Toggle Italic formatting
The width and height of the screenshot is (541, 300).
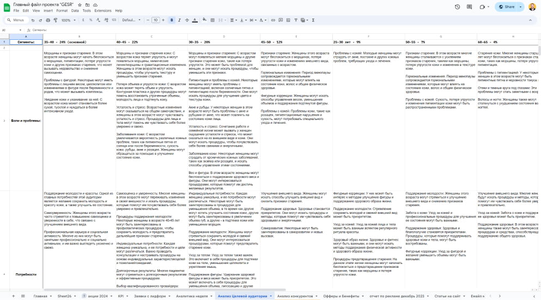click(179, 20)
